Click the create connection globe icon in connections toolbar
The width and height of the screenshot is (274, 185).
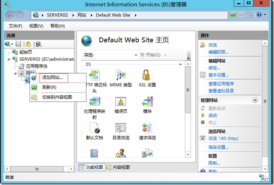8,44
